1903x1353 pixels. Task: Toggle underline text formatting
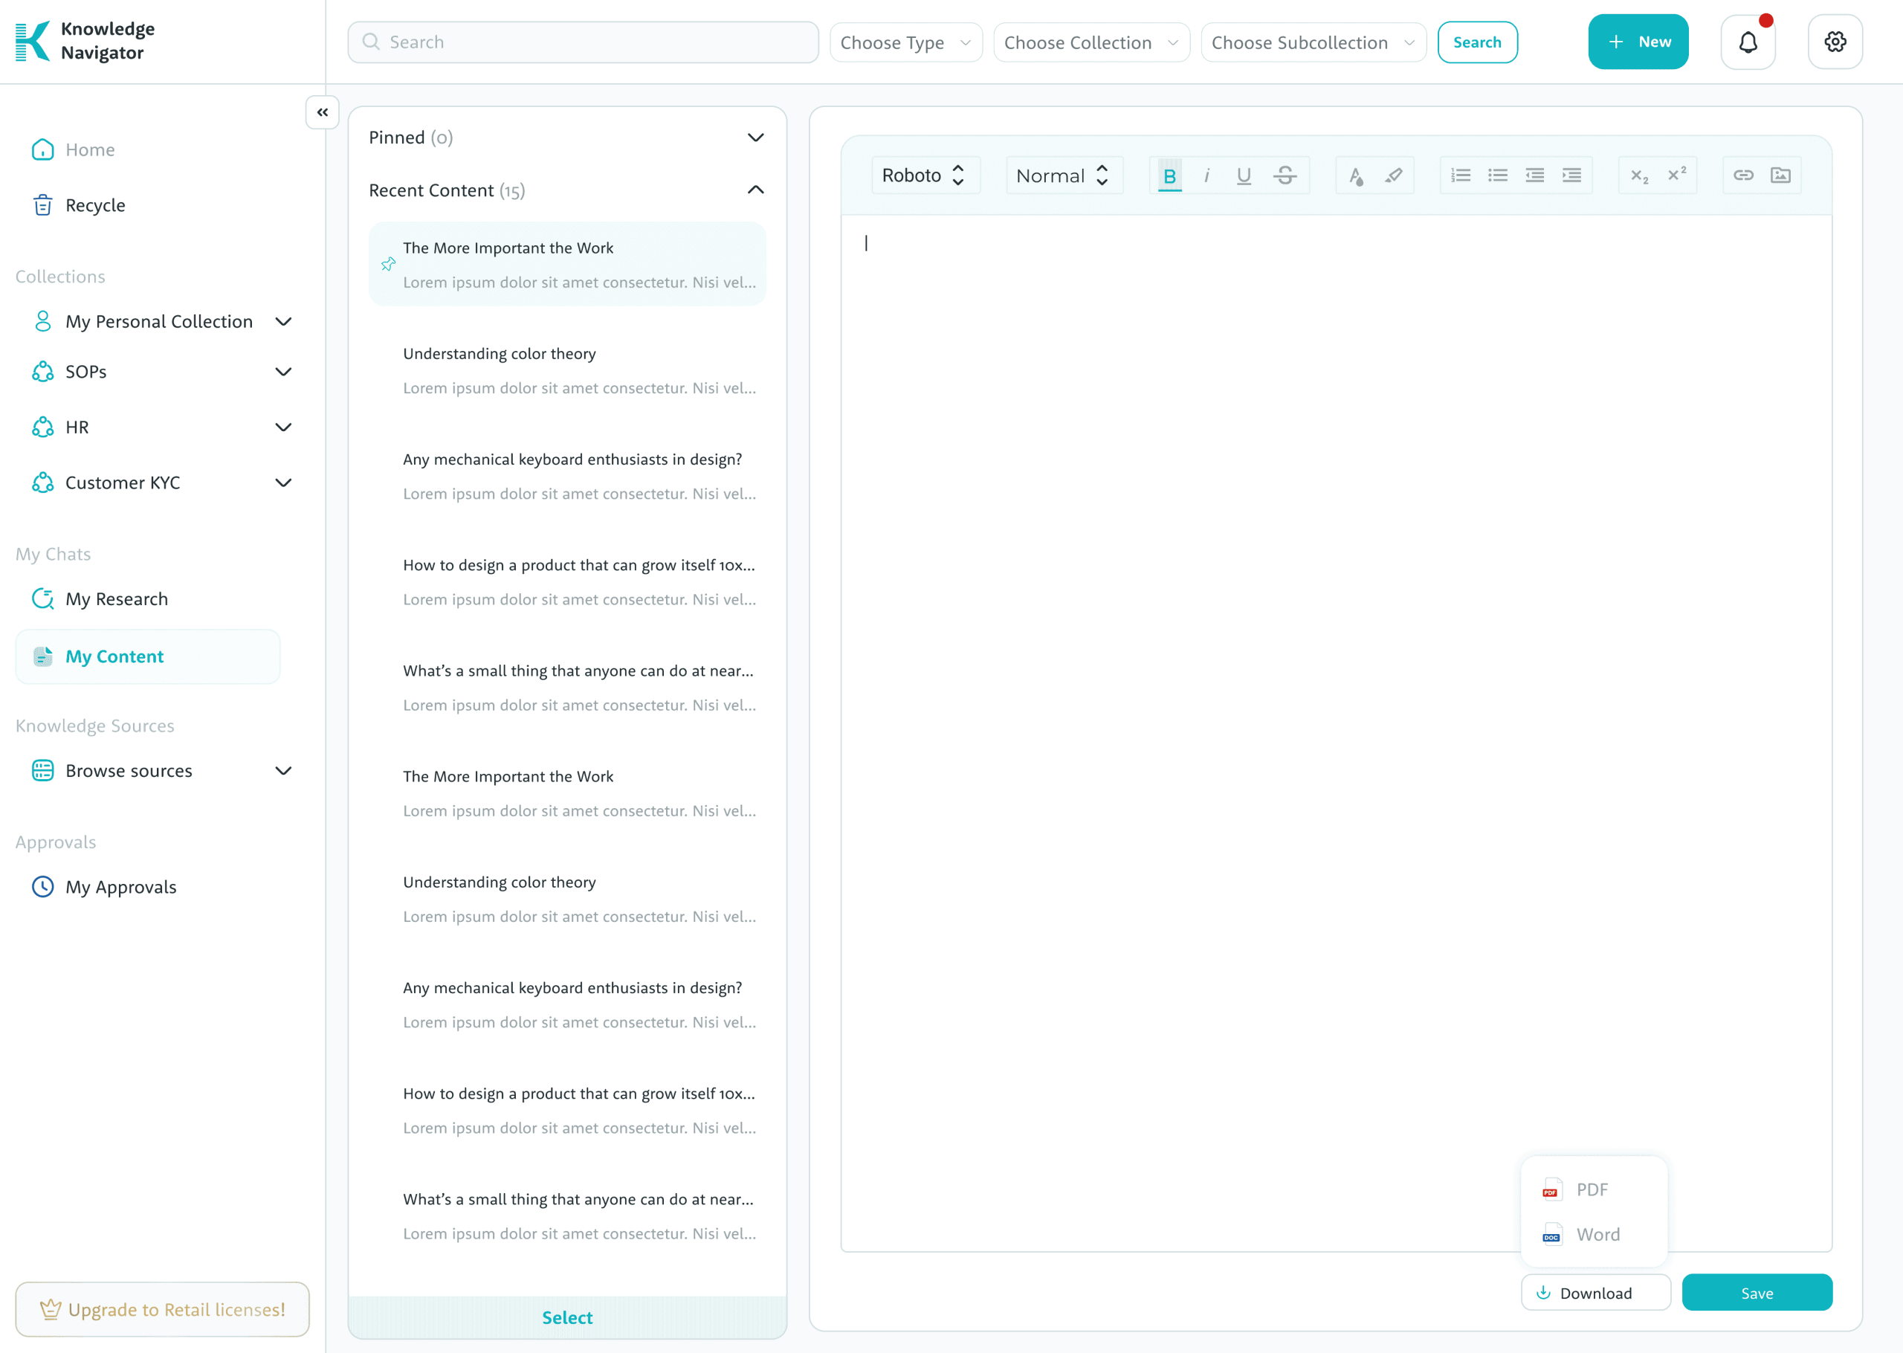click(1244, 175)
